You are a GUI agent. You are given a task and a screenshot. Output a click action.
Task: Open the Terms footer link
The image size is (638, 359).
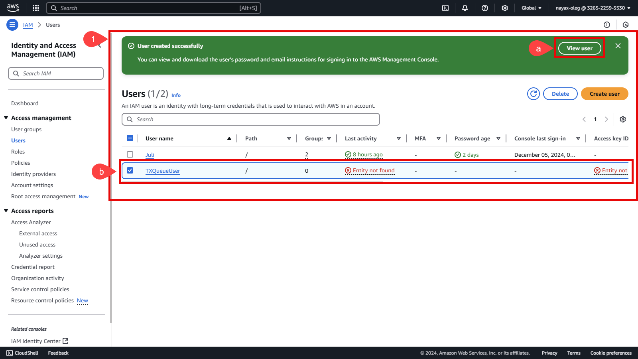574,353
